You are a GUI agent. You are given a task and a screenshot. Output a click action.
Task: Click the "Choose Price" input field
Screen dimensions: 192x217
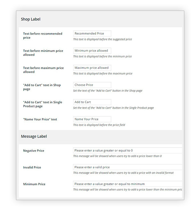tap(92, 85)
